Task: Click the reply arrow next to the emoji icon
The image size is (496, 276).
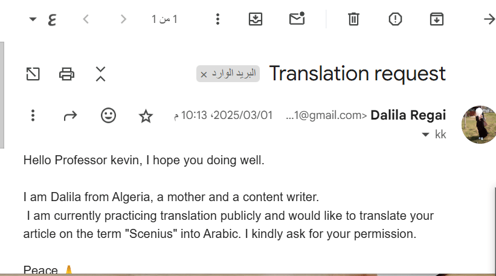Action: point(71,115)
